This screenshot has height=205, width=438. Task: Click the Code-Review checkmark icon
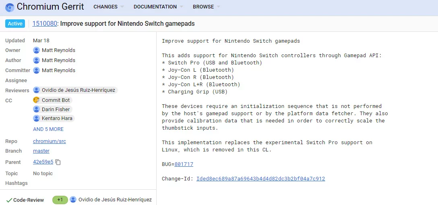(x=9, y=200)
